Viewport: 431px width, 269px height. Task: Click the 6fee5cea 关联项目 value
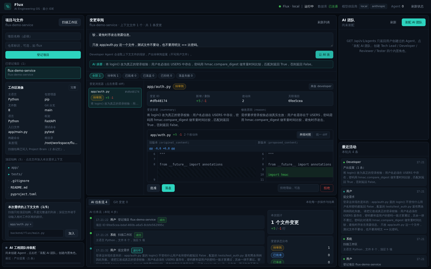click(x=296, y=101)
